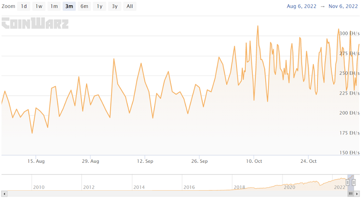
Task: Click the active 3m zoom button
Action: (x=69, y=6)
